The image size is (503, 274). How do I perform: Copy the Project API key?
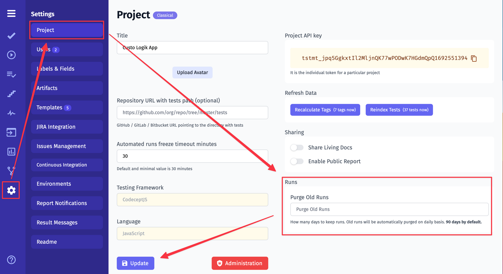pyautogui.click(x=474, y=58)
